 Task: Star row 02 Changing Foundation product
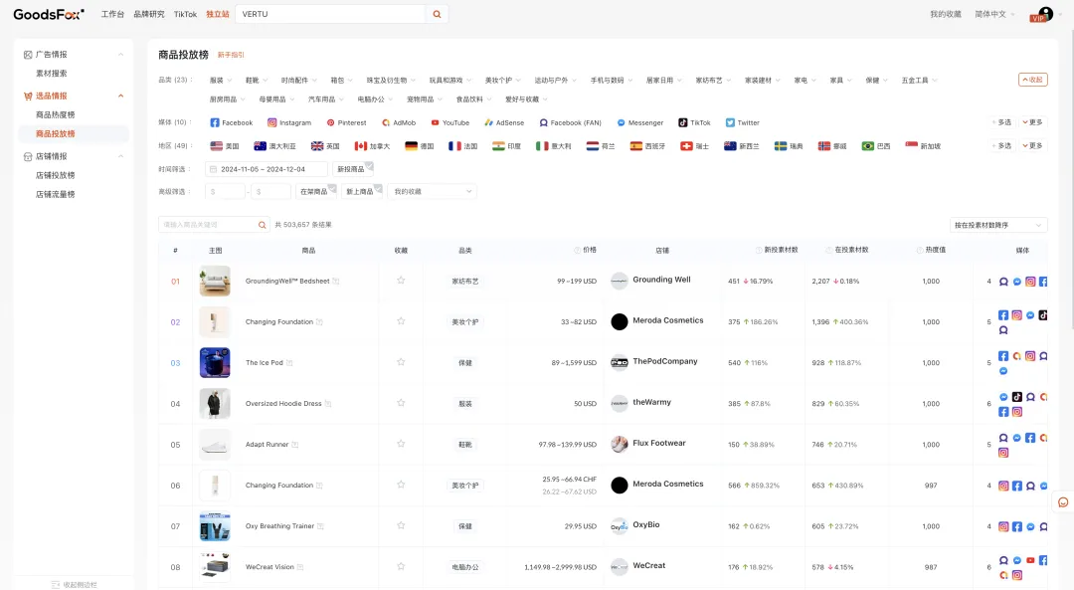click(x=401, y=320)
